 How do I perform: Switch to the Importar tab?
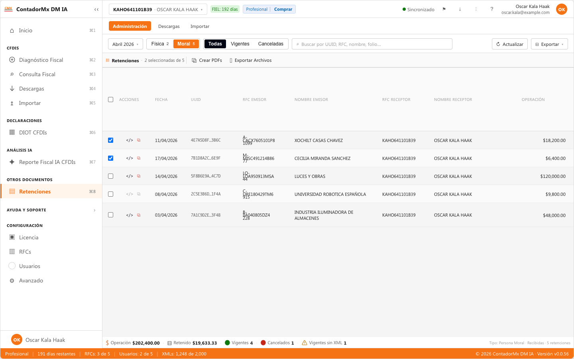[200, 26]
